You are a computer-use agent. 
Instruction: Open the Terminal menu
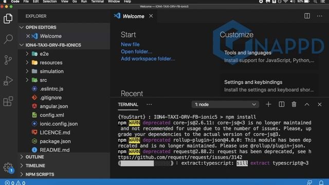click(x=97, y=2)
